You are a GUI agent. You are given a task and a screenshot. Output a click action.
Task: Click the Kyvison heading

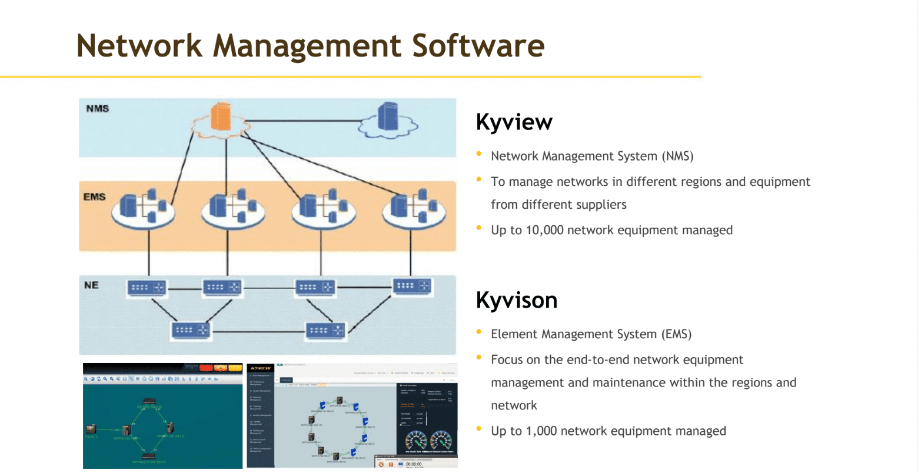tap(517, 300)
